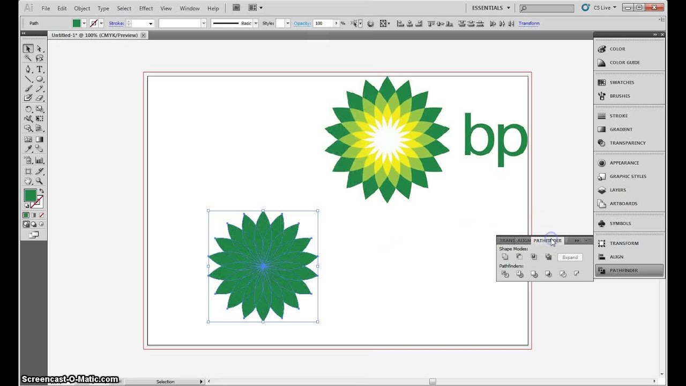Apply Unite shape mode in Pathfinder
Screen dimensions: 686x386
pyautogui.click(x=505, y=257)
